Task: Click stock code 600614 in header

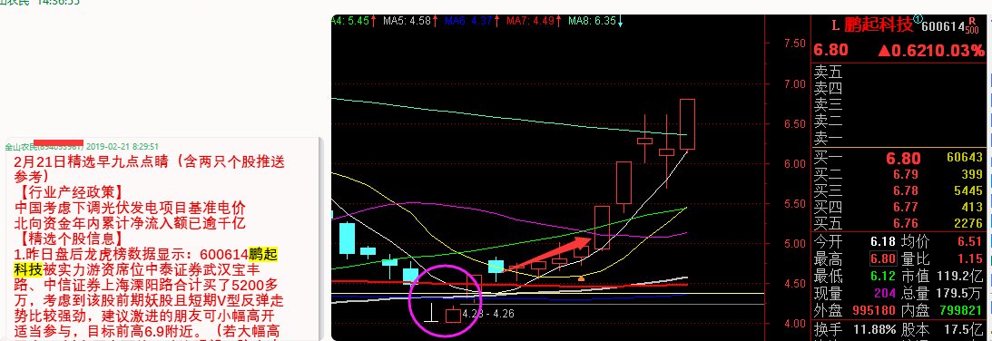Action: (943, 26)
